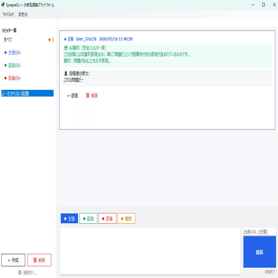Viewport: 278px width, 278px height.
Task: Click the post timestamp 2026/03/16 11:40:58
Action: click(116, 39)
